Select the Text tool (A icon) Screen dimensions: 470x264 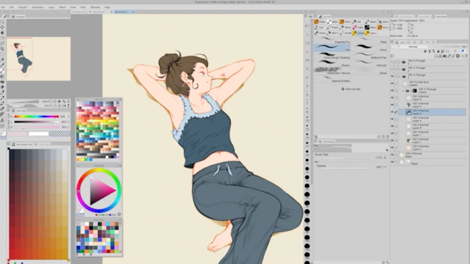coord(3,121)
